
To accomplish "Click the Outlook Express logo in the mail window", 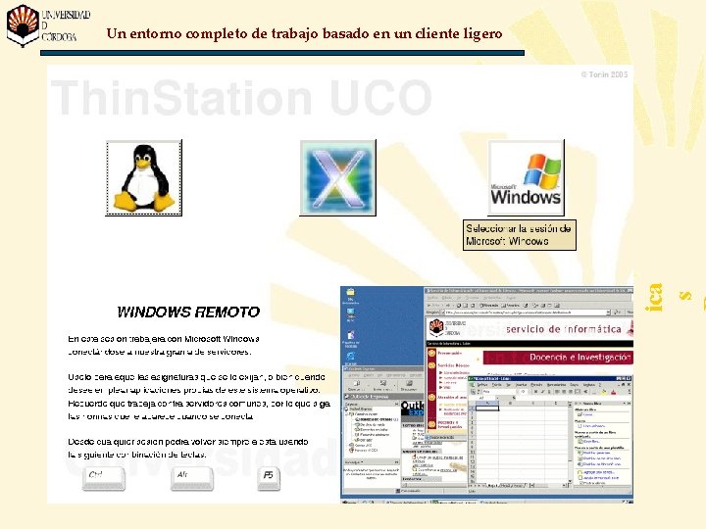I will point(413,409).
